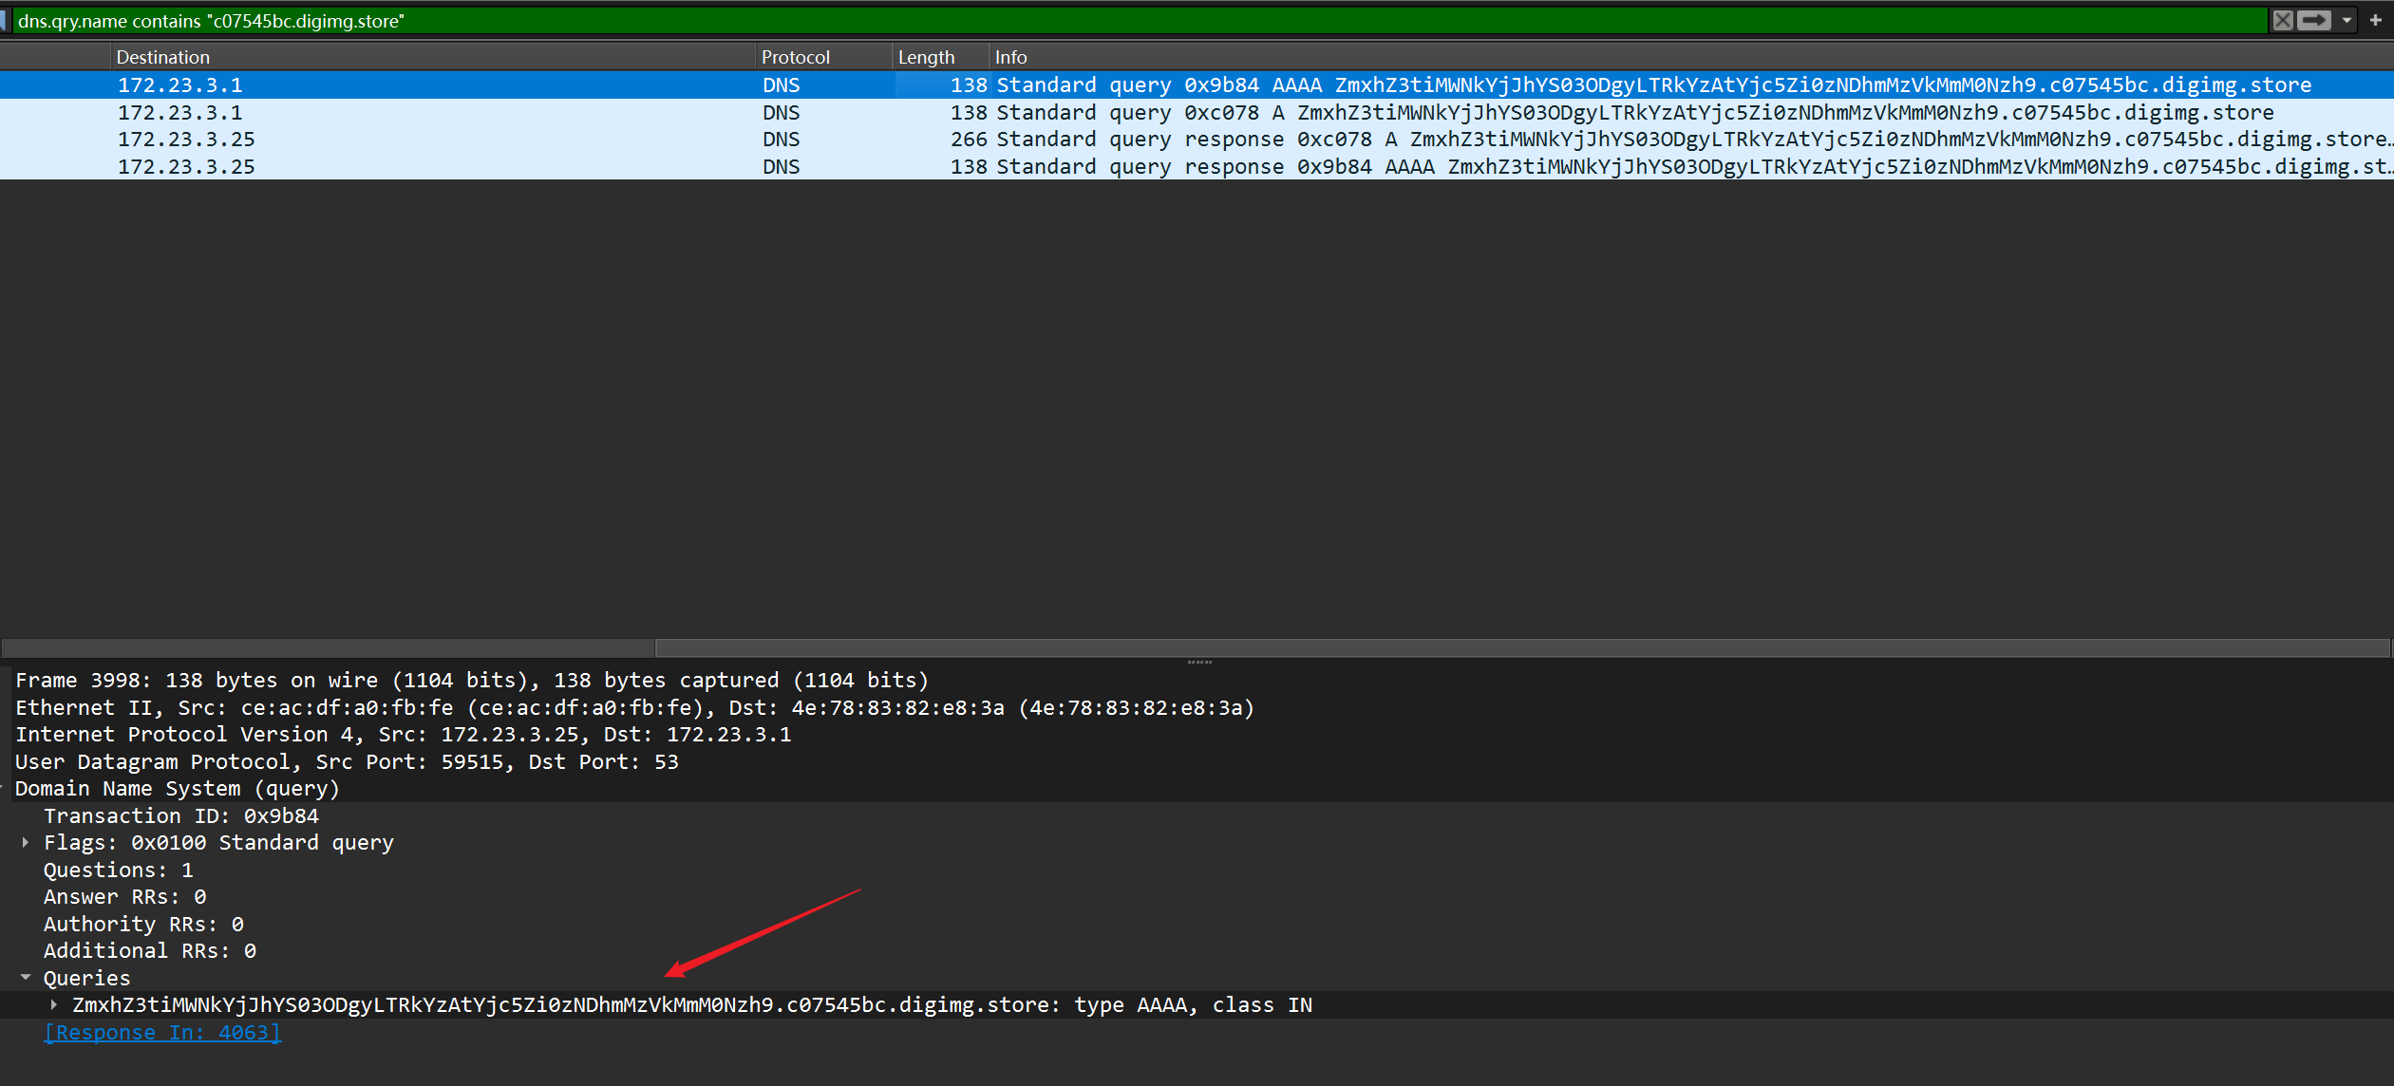
Task: Click the display filter bookmark icon
Action: point(5,20)
